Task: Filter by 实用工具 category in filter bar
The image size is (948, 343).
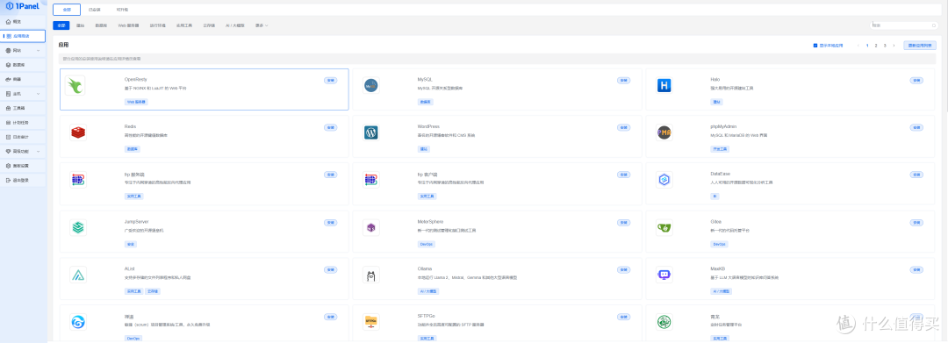Action: tap(184, 25)
